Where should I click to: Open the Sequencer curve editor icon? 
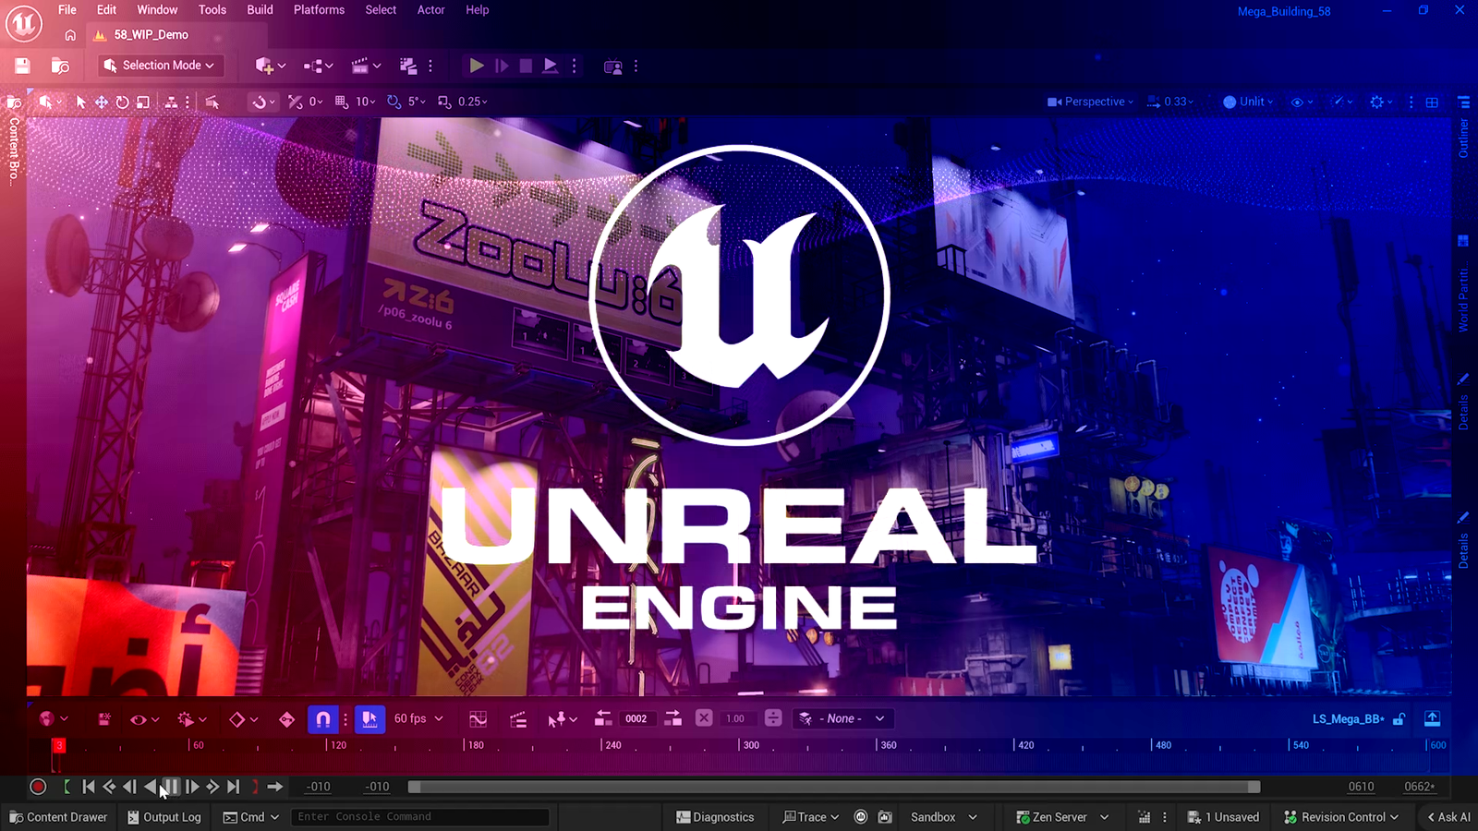coord(478,718)
